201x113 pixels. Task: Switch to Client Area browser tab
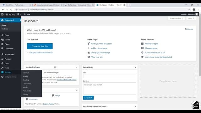click(17, 5)
